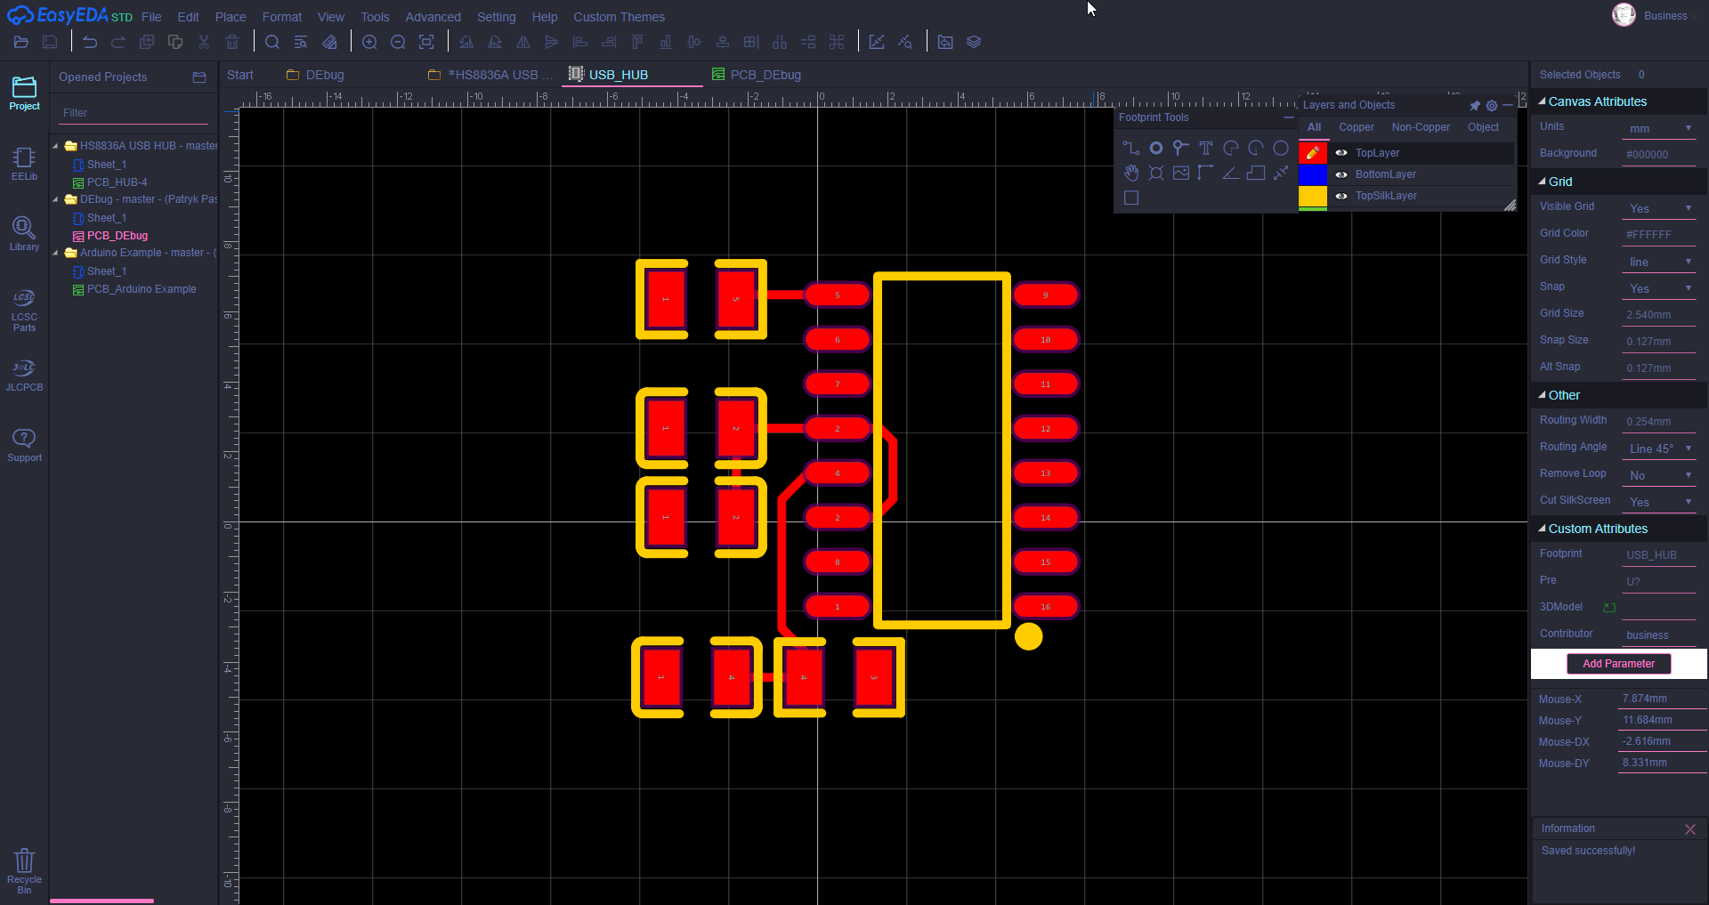Collapse the HS8836A USB HUB project tree

55,146
